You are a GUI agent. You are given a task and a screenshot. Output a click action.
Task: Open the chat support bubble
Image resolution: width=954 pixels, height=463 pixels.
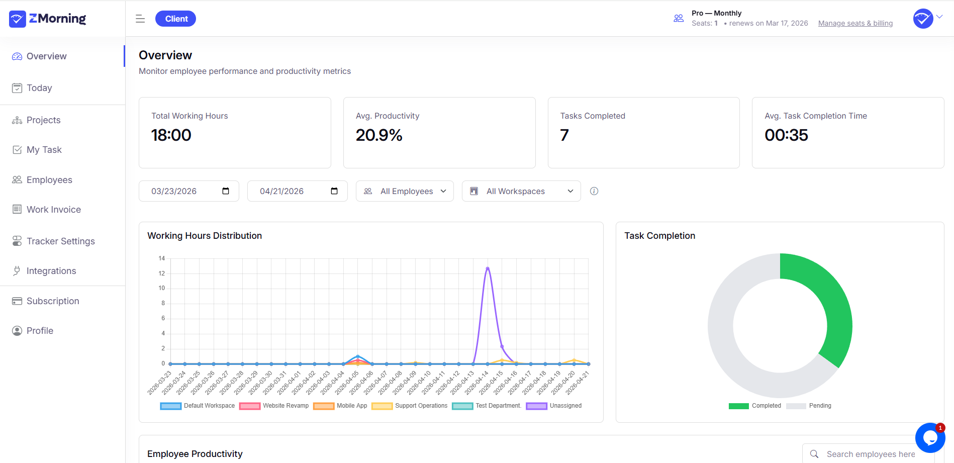[x=930, y=438]
